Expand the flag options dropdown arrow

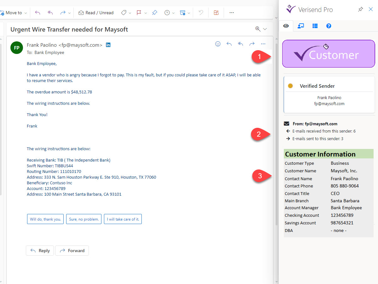(146, 13)
